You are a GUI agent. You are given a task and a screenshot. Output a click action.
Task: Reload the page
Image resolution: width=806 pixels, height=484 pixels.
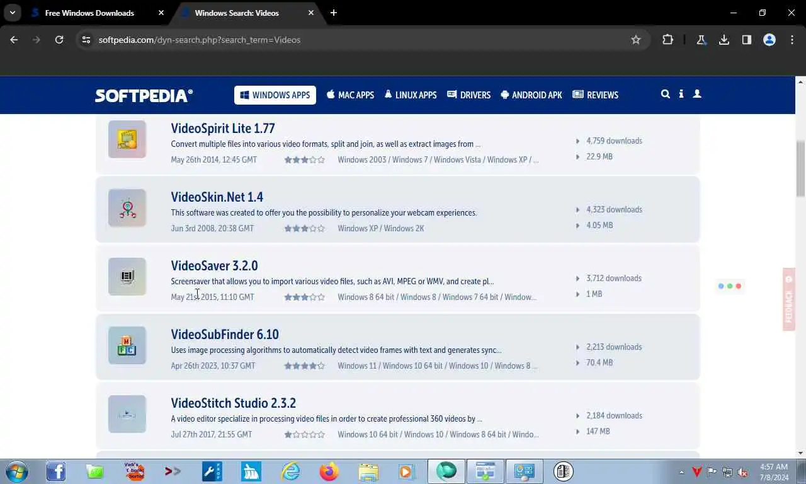click(x=59, y=40)
